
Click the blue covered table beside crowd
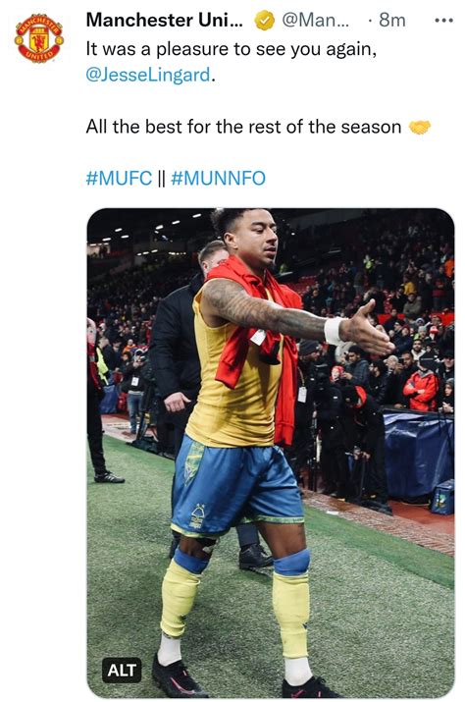pos(418,455)
